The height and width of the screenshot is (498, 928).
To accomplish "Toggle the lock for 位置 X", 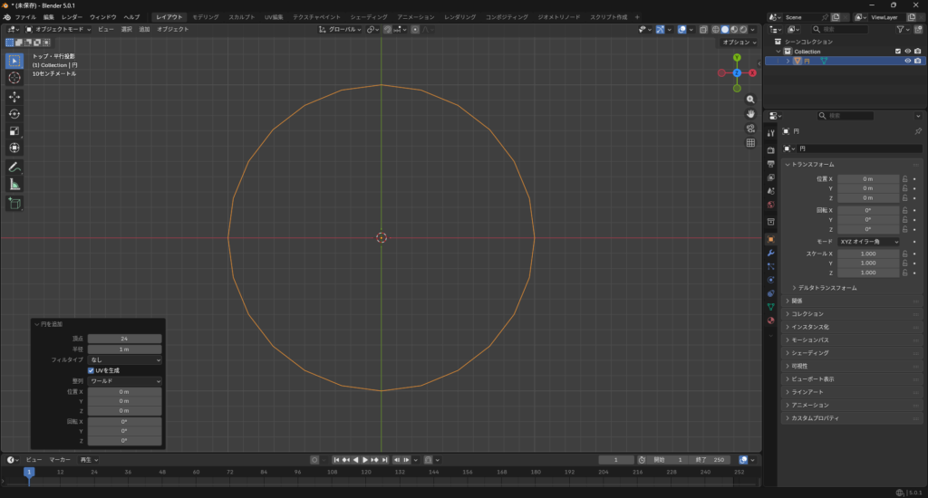I will tap(904, 179).
